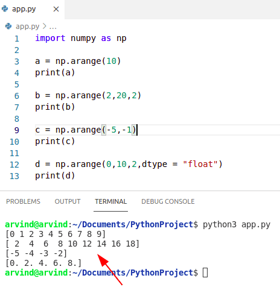Screen dimensions: 280x287
Task: Select the app.py editor tab
Action: [x=32, y=9]
